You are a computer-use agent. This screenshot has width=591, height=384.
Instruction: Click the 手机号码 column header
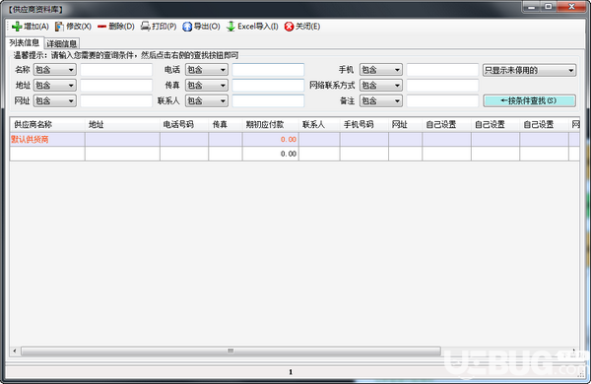pos(364,125)
